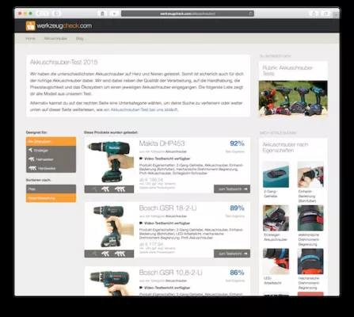Viewport: 354px width, 317px height.
Task: Click double-tool icon under Bosch GSR 18-2-Li image
Action: pos(105,254)
